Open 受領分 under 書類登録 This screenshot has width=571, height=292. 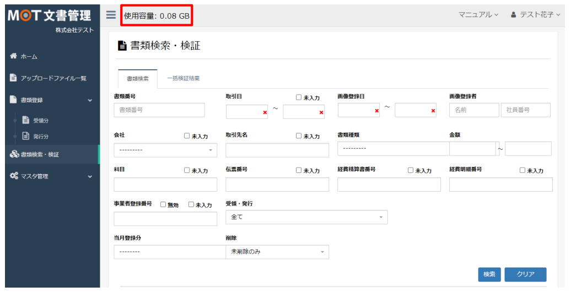[x=41, y=120]
